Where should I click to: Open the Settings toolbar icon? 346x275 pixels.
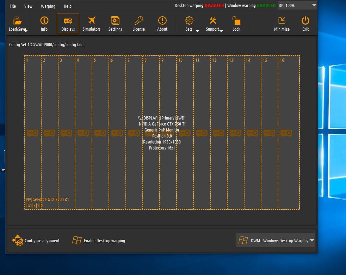pos(115,20)
